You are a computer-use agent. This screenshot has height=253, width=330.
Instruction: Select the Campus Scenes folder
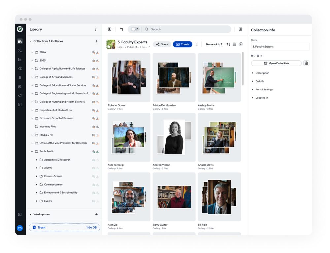pos(53,176)
